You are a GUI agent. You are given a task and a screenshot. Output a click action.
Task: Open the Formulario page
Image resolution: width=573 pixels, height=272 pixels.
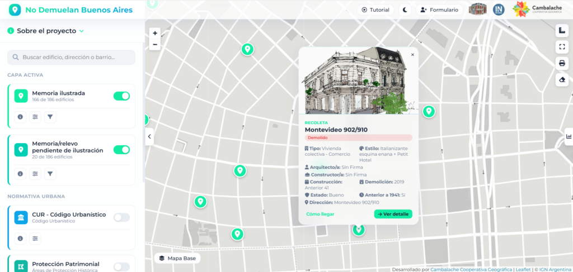point(439,10)
